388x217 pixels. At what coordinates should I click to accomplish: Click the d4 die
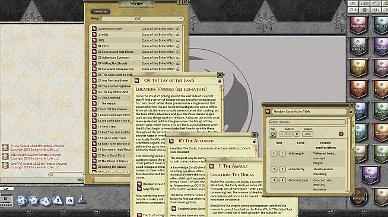(81, 200)
